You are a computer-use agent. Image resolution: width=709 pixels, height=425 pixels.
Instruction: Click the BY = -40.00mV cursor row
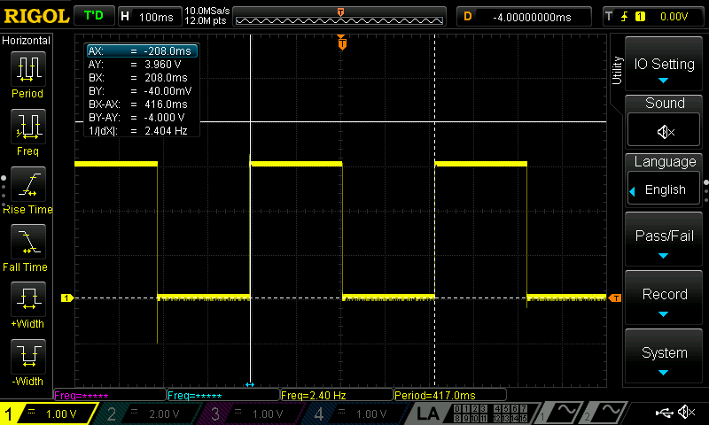(142, 91)
